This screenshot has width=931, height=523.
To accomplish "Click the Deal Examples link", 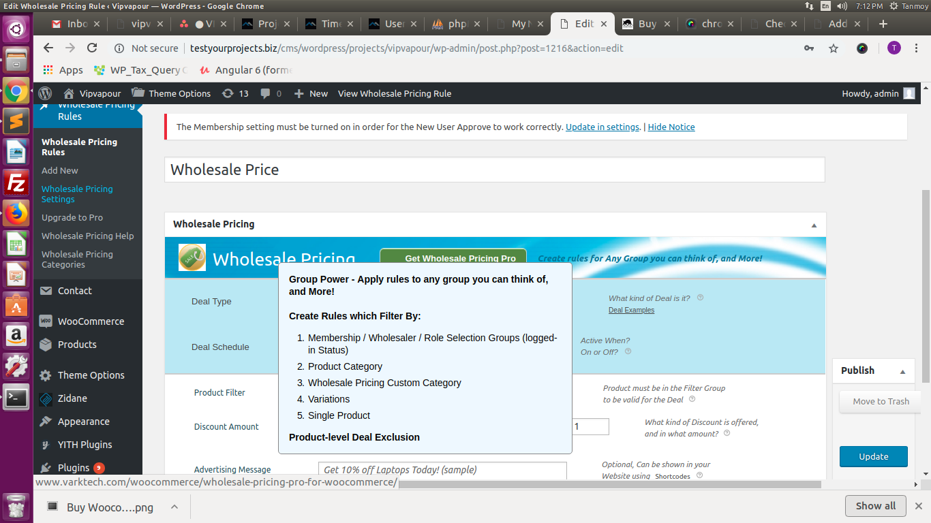I will click(631, 310).
